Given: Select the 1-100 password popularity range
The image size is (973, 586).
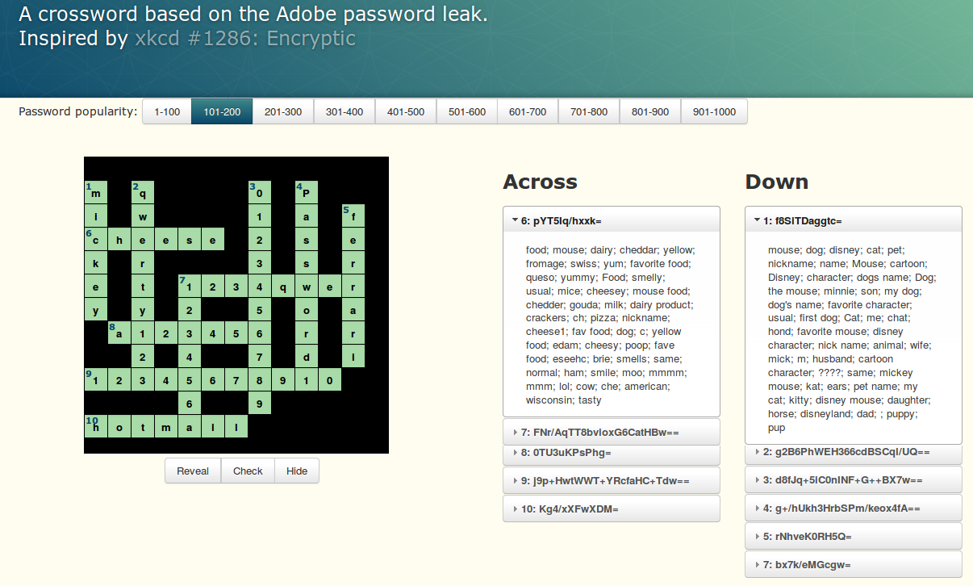Looking at the screenshot, I should point(167,112).
